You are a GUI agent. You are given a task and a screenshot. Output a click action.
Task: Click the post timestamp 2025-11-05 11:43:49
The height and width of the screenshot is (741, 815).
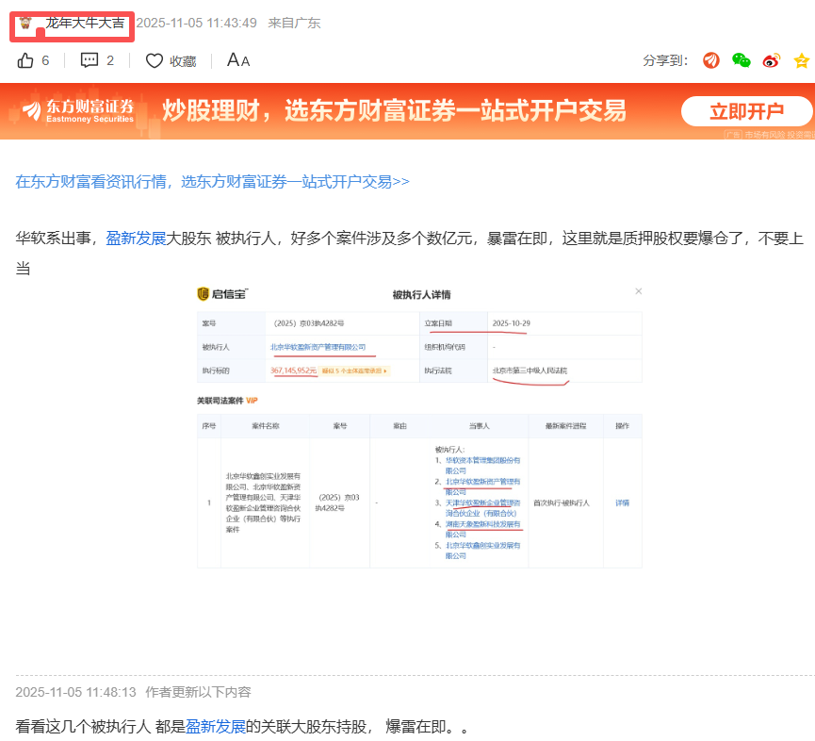pos(197,23)
